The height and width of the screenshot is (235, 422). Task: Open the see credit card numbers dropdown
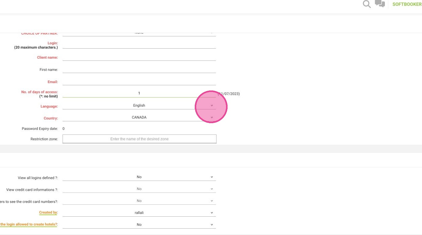point(139,201)
